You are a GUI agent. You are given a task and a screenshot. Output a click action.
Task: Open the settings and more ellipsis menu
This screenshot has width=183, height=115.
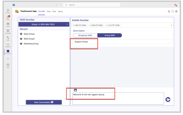point(170,5)
